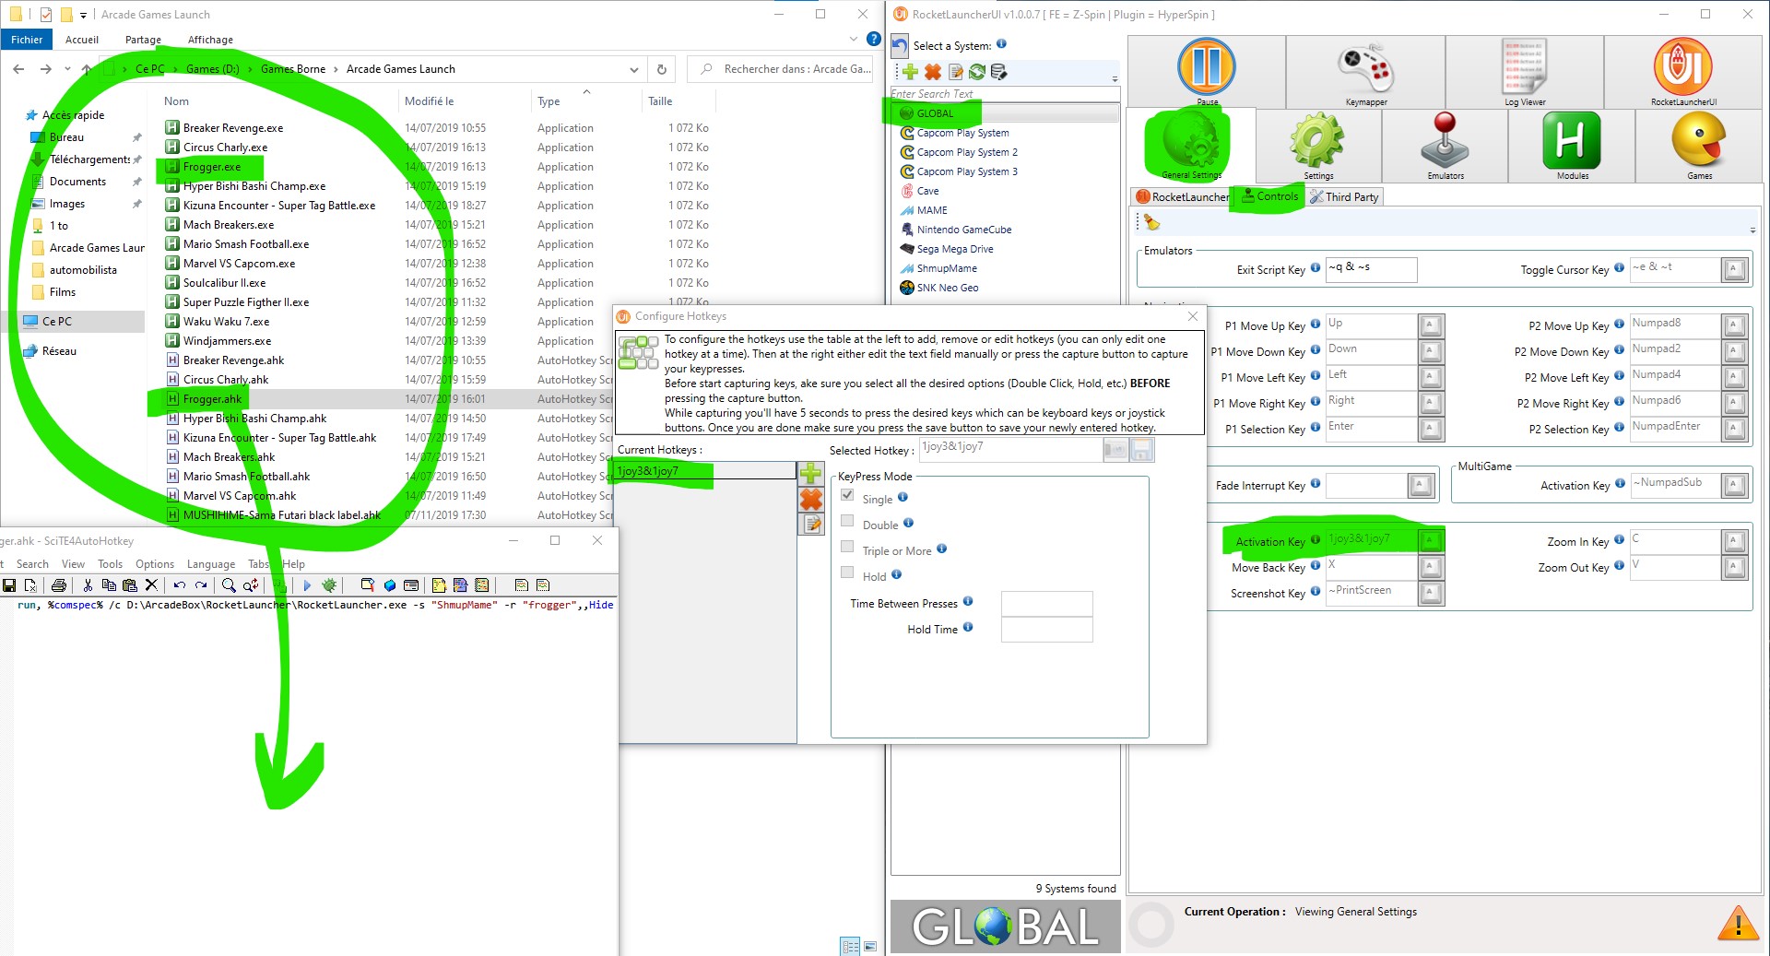Expand the Explorer ribbon chevron
The height and width of the screenshot is (956, 1770).
(x=853, y=40)
